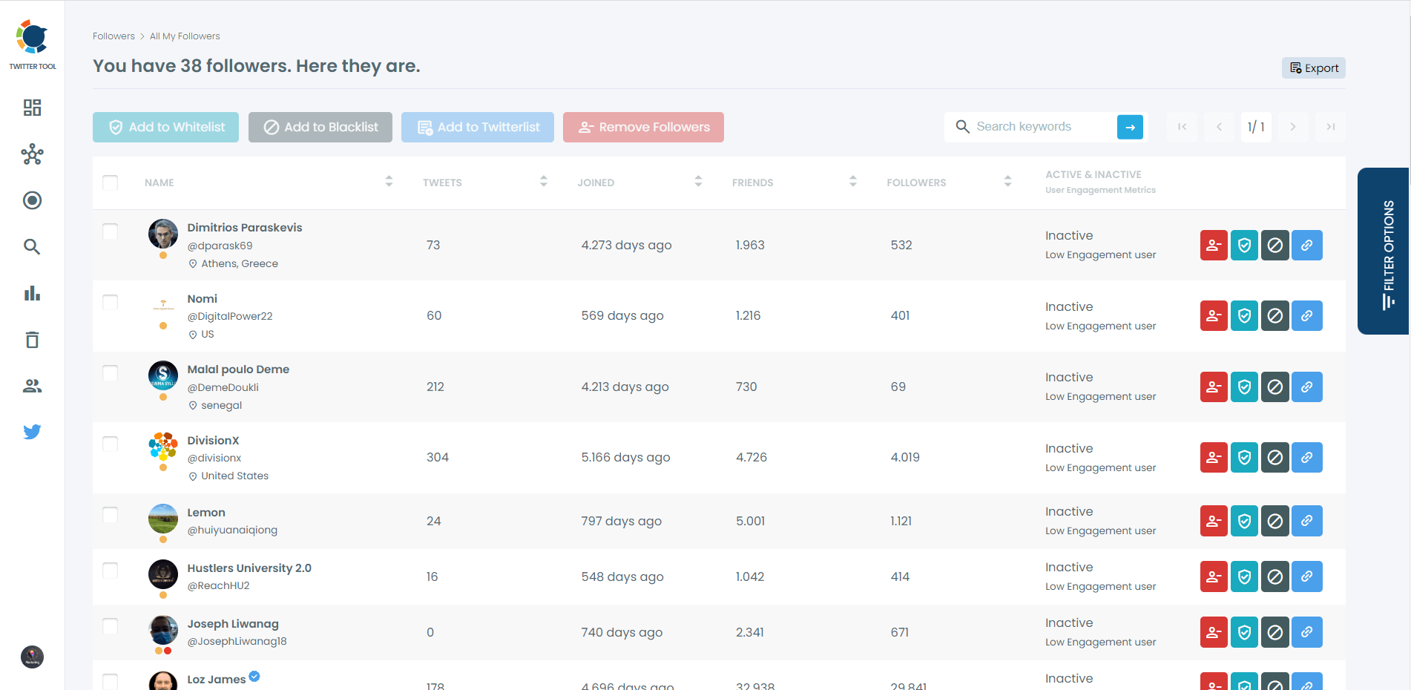Image resolution: width=1411 pixels, height=690 pixels.
Task: Go to the previous page
Action: click(1219, 127)
